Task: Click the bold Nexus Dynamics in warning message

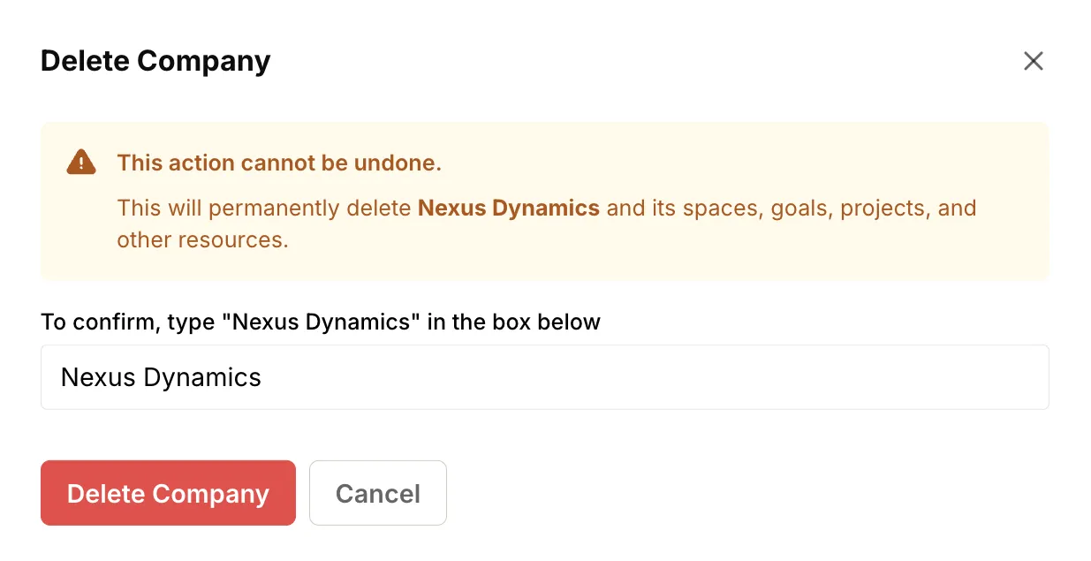Action: [x=509, y=208]
